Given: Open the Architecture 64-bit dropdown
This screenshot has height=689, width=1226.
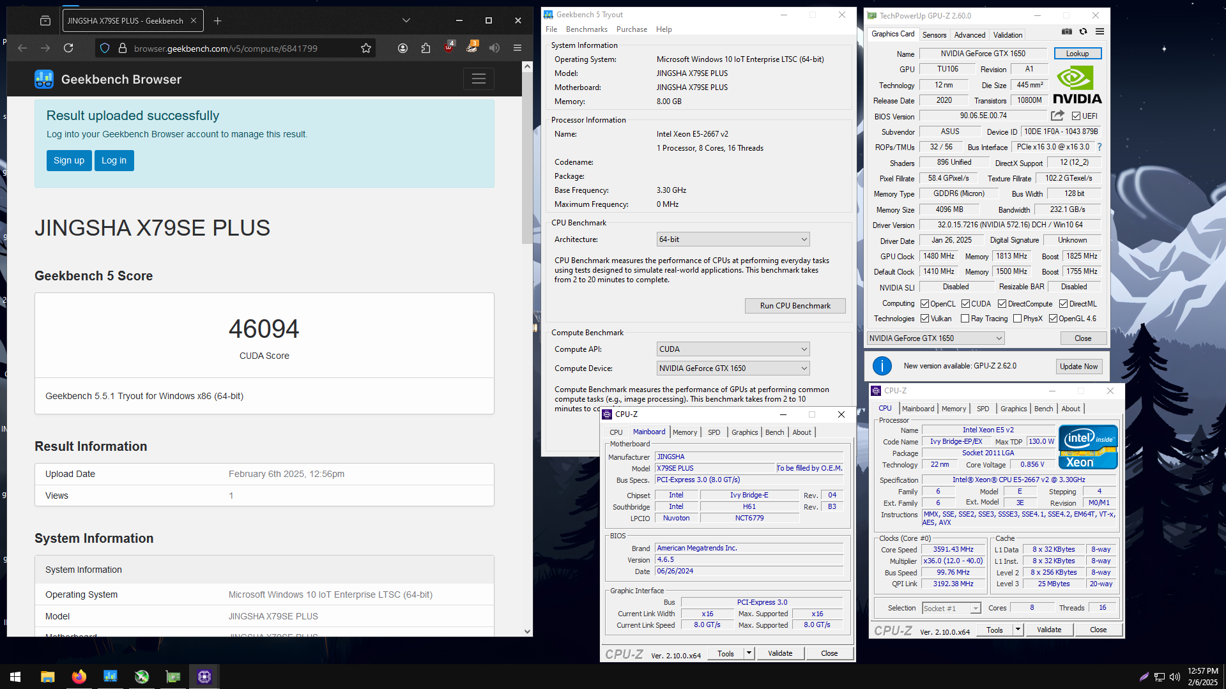Looking at the screenshot, I should click(x=733, y=239).
